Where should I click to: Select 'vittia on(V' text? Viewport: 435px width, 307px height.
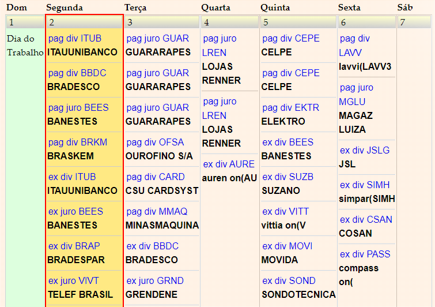click(x=283, y=225)
